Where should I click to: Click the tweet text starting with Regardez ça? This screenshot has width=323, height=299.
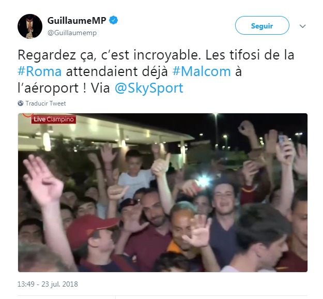click(x=156, y=71)
